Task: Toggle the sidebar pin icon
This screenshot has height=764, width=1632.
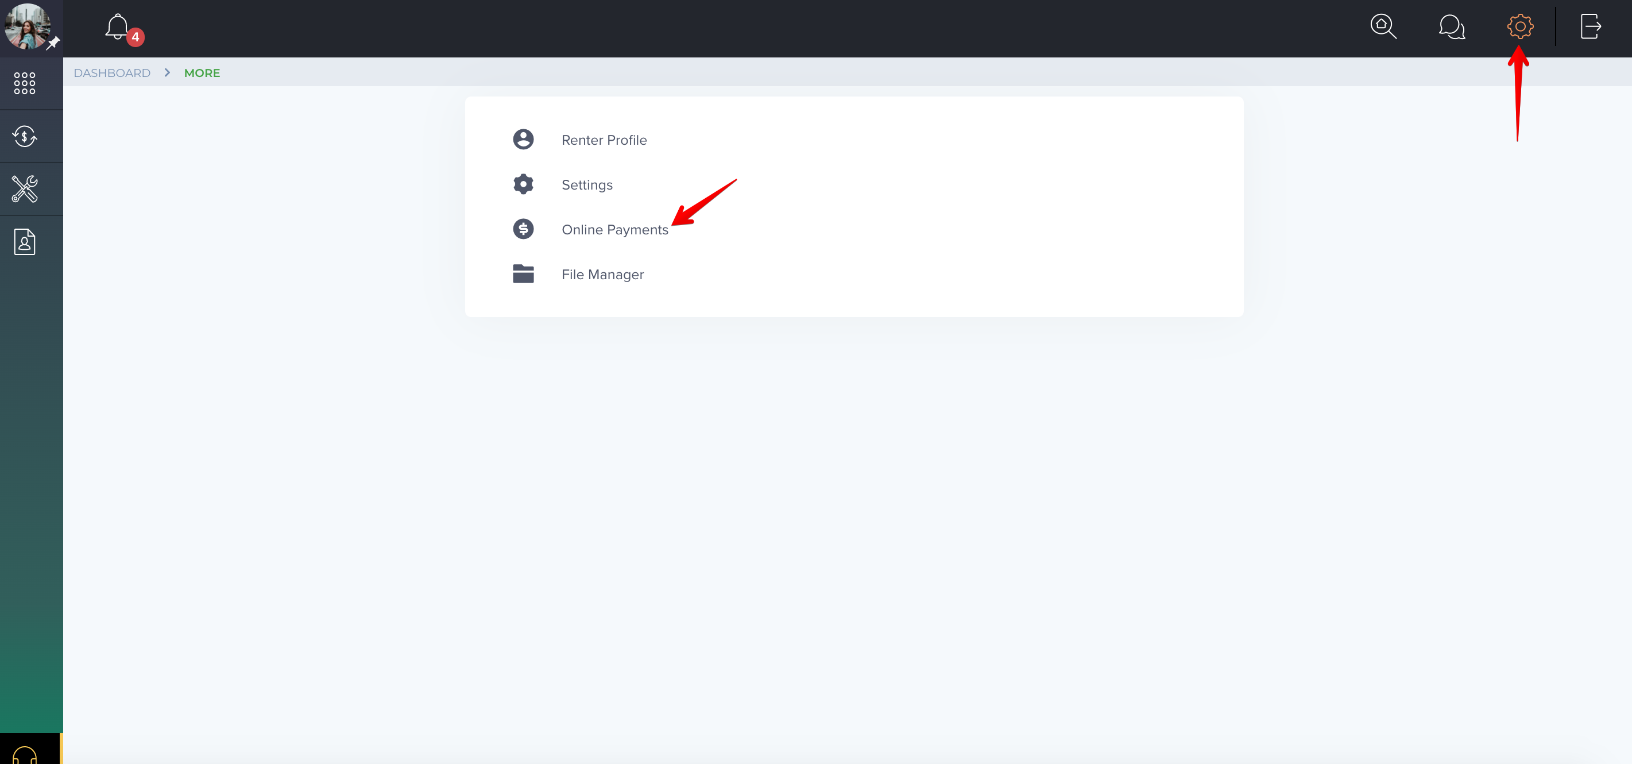Action: click(54, 43)
